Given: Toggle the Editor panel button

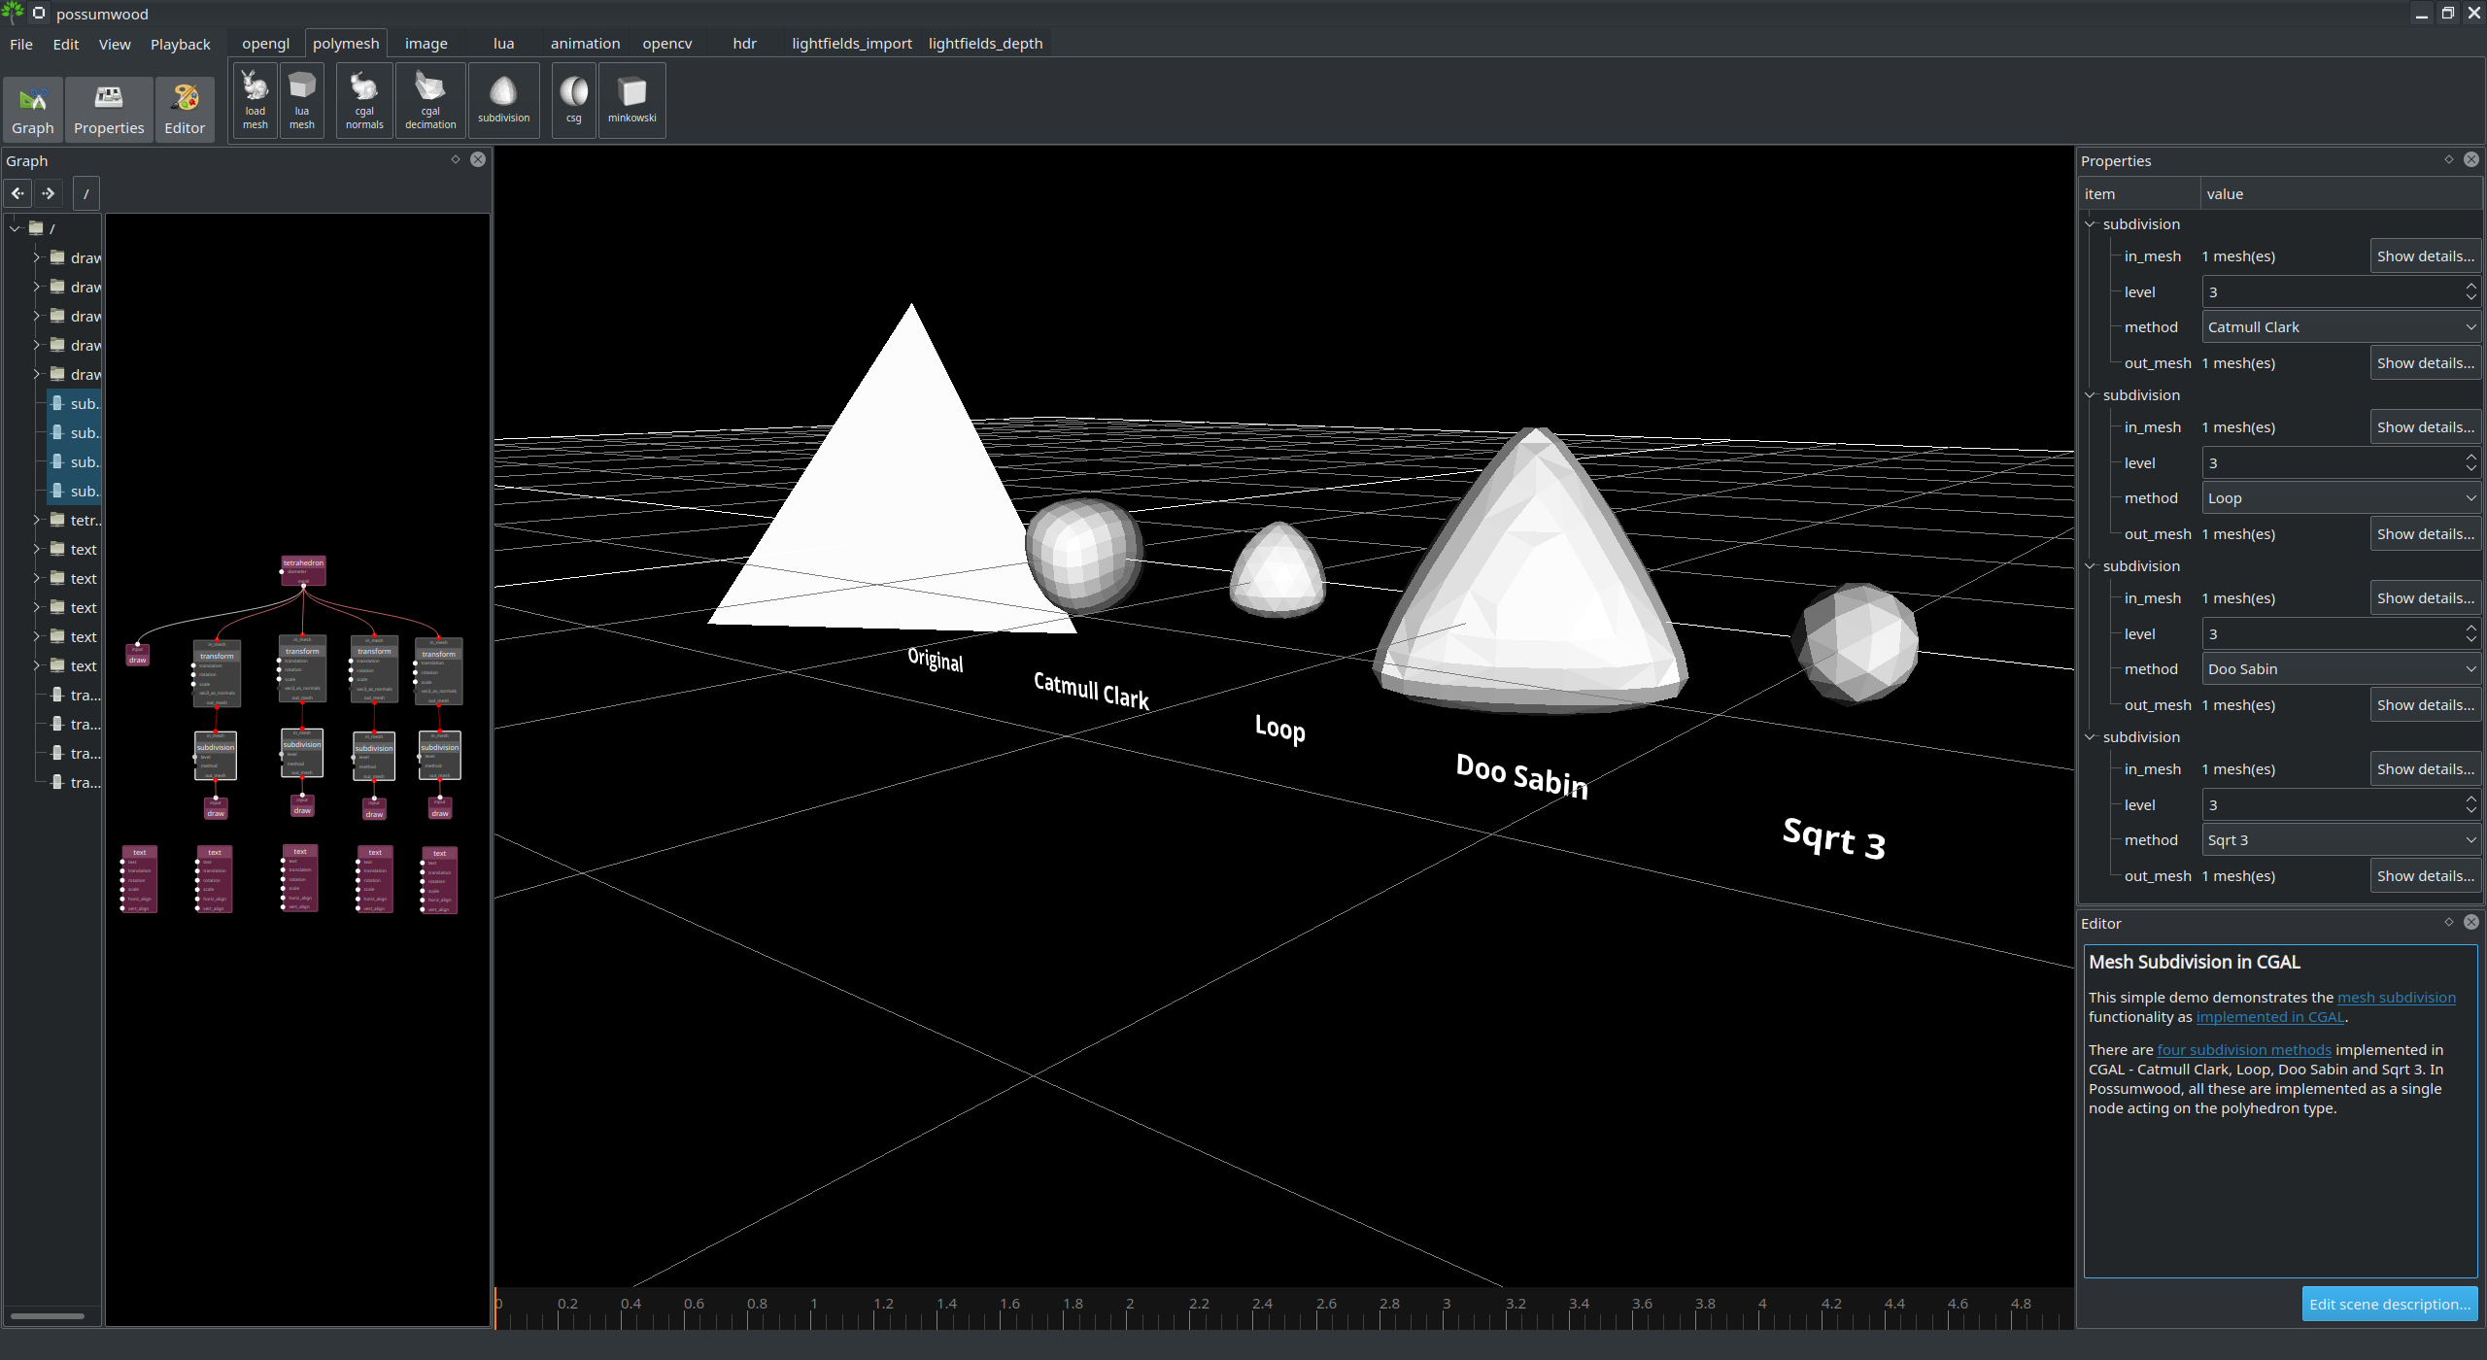Looking at the screenshot, I should click(185, 109).
